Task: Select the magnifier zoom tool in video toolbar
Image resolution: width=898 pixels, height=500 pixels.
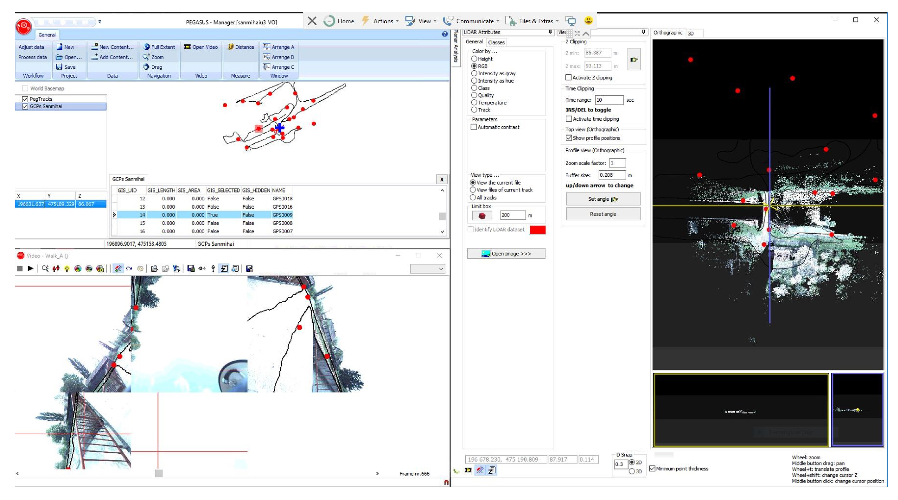Action: coord(45,269)
